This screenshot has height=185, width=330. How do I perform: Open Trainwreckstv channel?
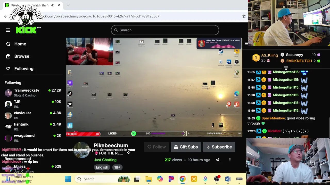pyautogui.click(x=27, y=90)
